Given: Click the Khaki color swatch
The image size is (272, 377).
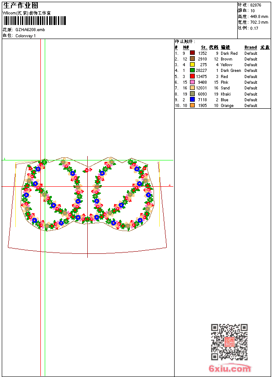Looking at the screenshot, I should click(192, 94).
